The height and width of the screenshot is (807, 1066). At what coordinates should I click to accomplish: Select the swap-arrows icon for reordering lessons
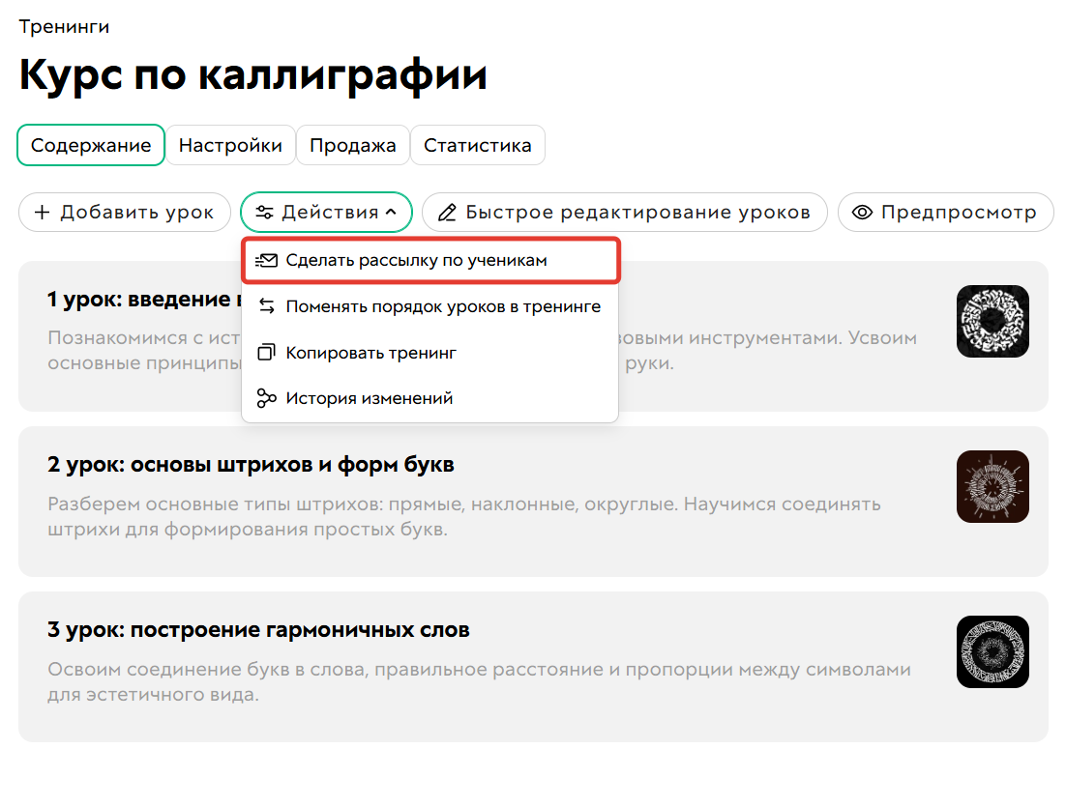click(x=268, y=305)
